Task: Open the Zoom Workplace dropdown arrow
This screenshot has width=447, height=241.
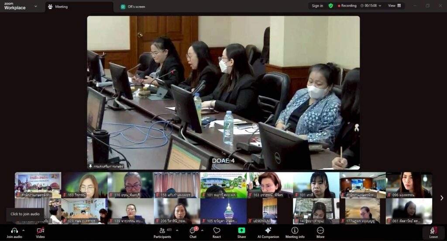Action: 36,6
